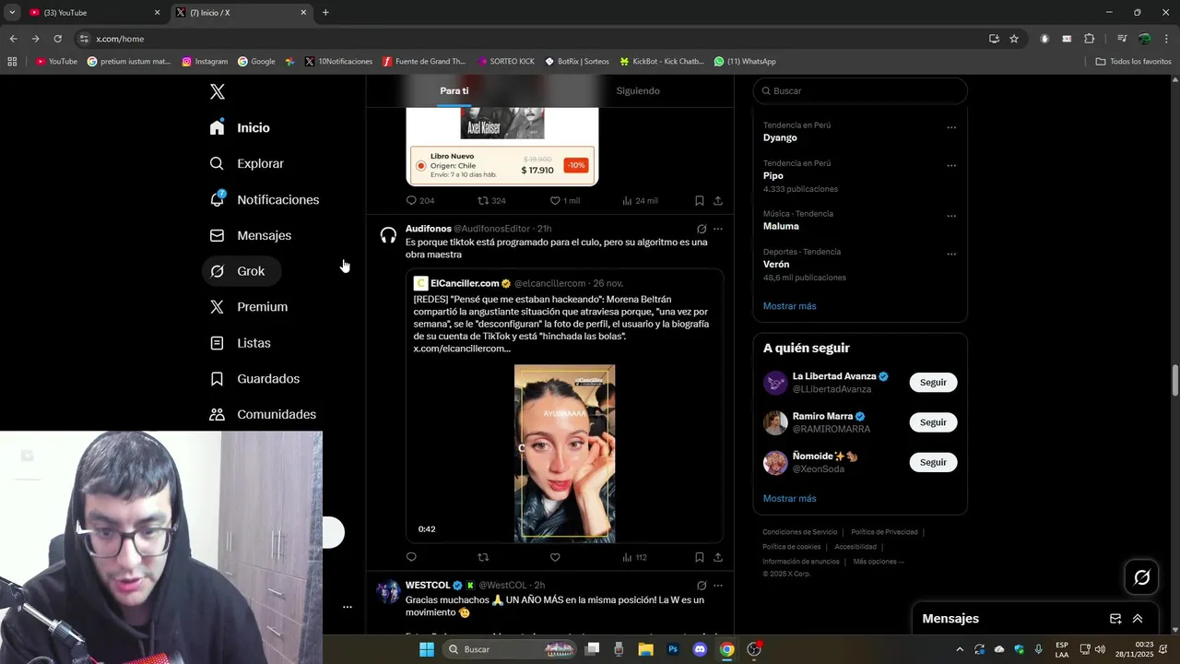Follow Ñomoide account
This screenshot has width=1180, height=664.
933,462
